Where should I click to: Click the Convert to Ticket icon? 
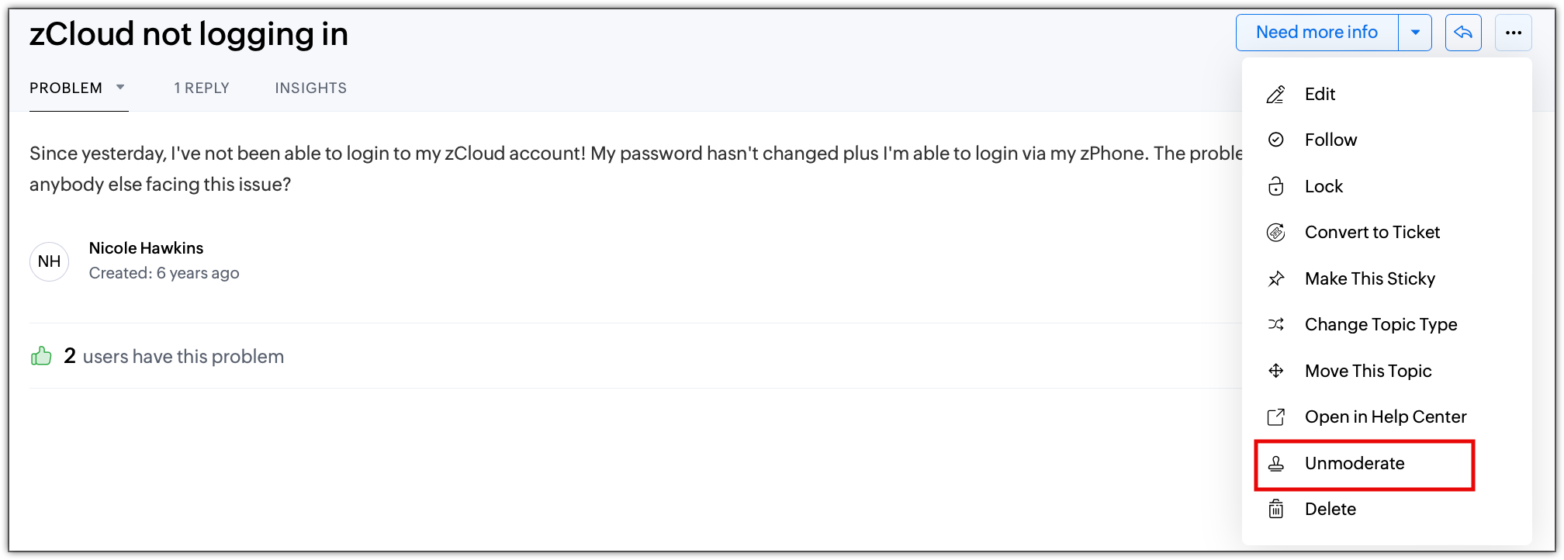pos(1276,233)
